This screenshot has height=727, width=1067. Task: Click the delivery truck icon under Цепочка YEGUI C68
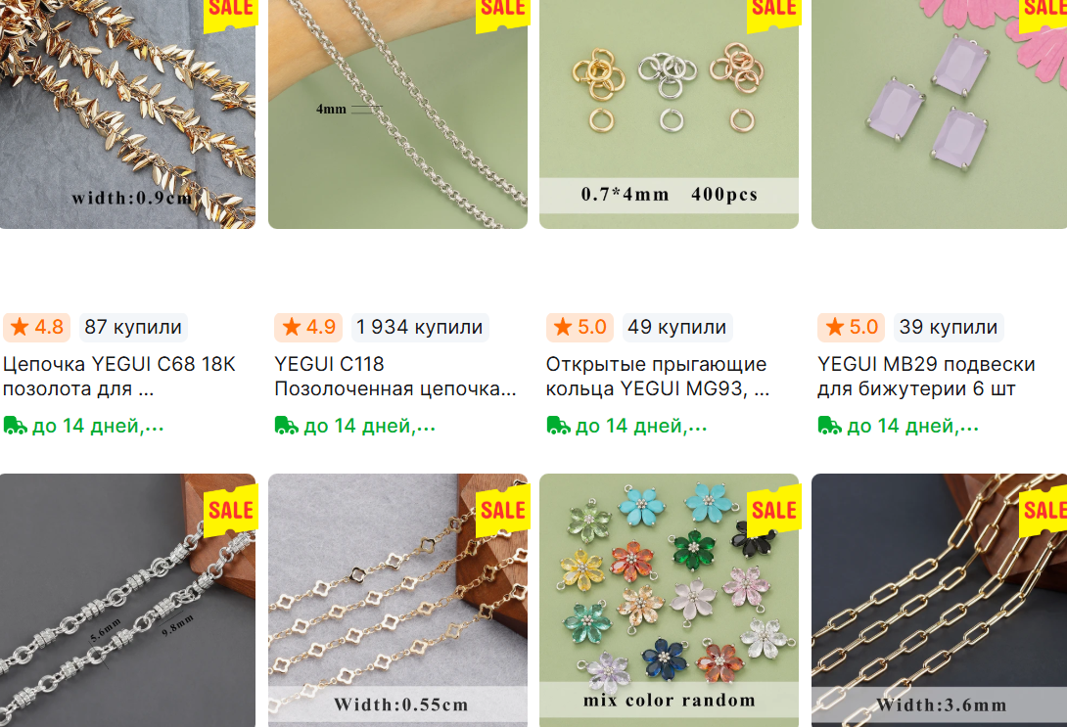coord(15,426)
